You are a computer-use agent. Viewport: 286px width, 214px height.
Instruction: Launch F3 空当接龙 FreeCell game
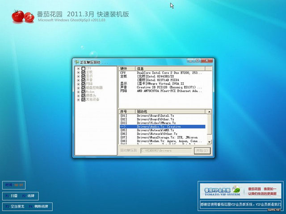pos(15,206)
